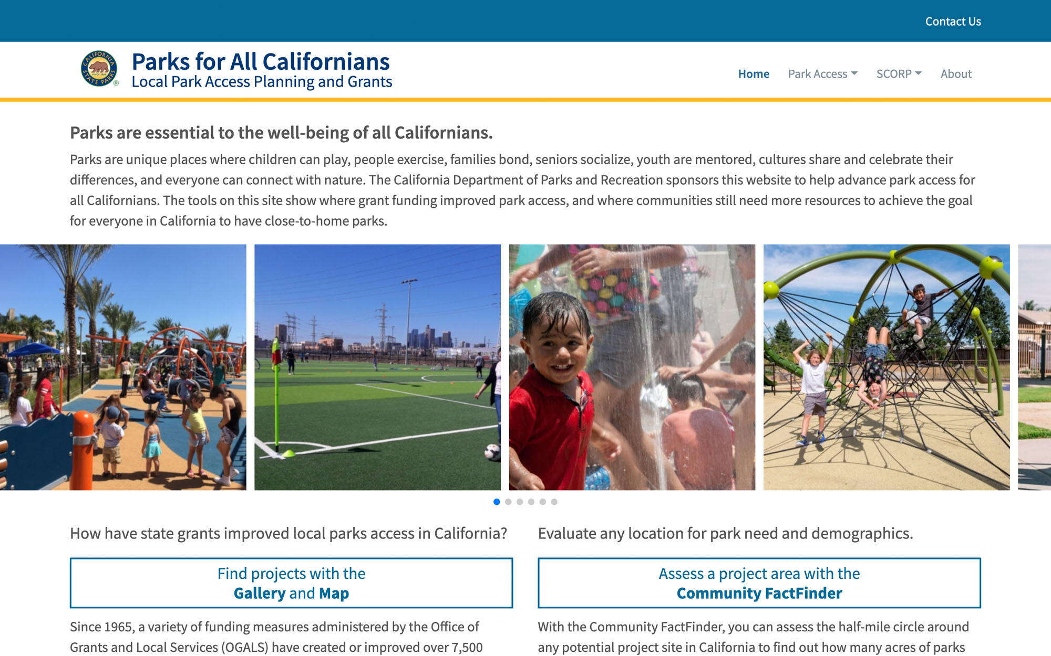The width and height of the screenshot is (1051, 656).
Task: Click the About navigation menu item
Action: pyautogui.click(x=956, y=72)
